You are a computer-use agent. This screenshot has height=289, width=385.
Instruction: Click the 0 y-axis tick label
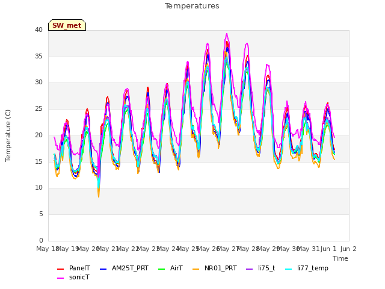point(41,240)
